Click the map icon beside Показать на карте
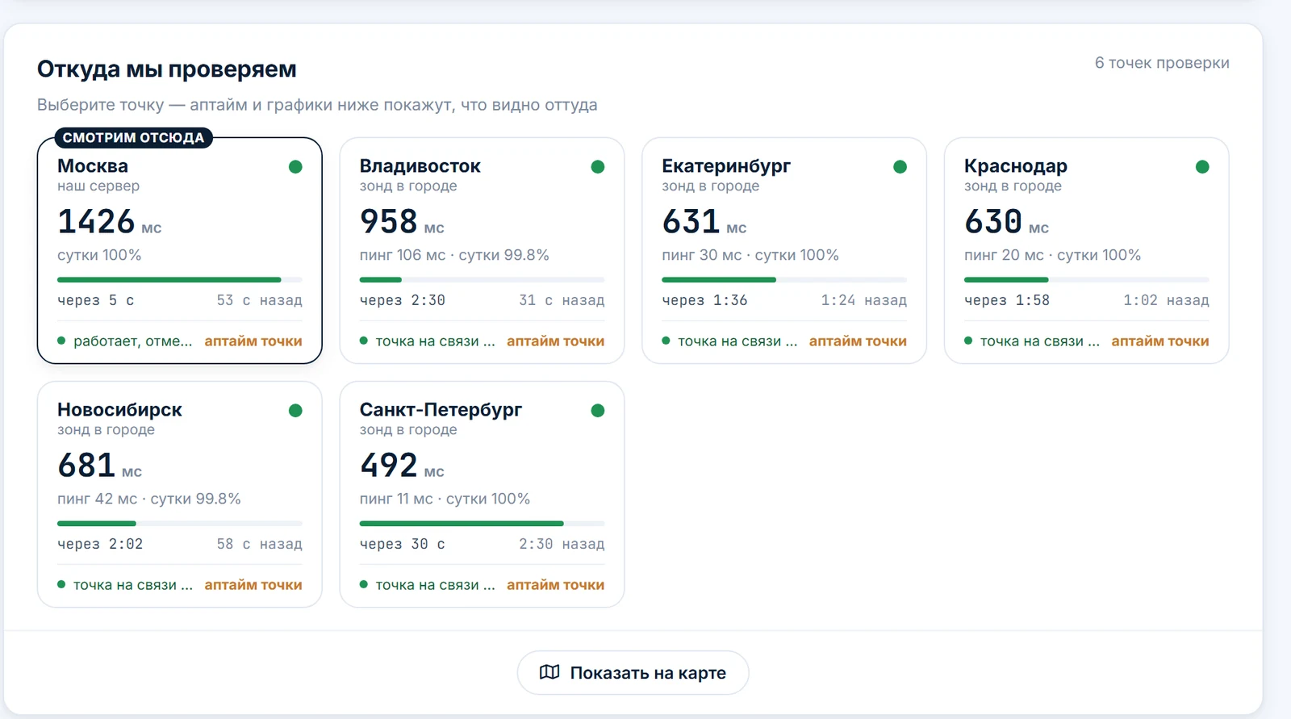Viewport: 1291px width, 719px height. tap(549, 672)
